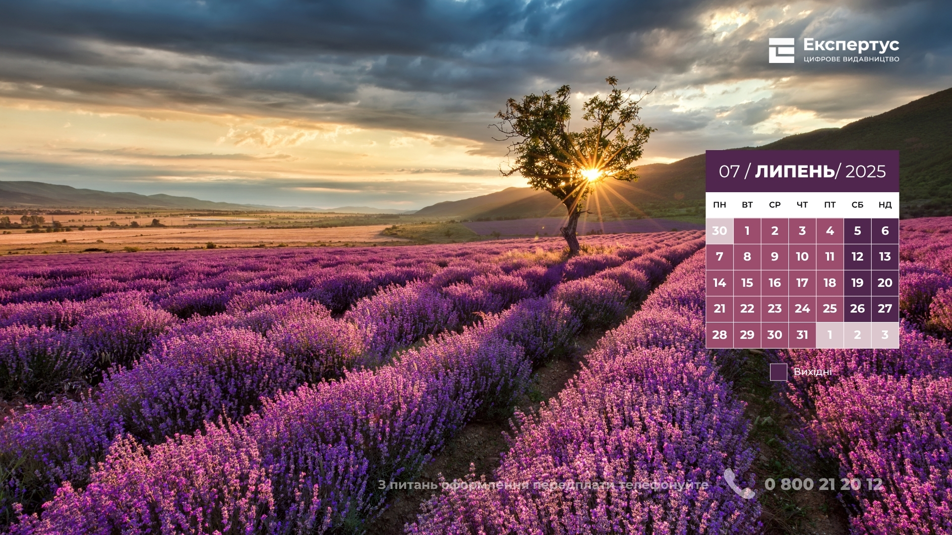Click the phone handset icon
This screenshot has height=535, width=952.
click(739, 483)
